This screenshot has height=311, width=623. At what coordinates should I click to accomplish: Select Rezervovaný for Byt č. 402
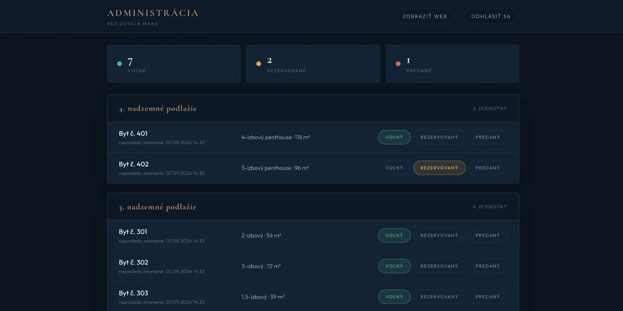pos(439,168)
